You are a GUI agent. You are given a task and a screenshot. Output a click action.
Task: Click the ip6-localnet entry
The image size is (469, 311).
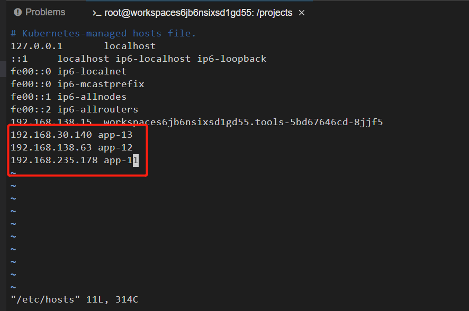click(x=92, y=71)
